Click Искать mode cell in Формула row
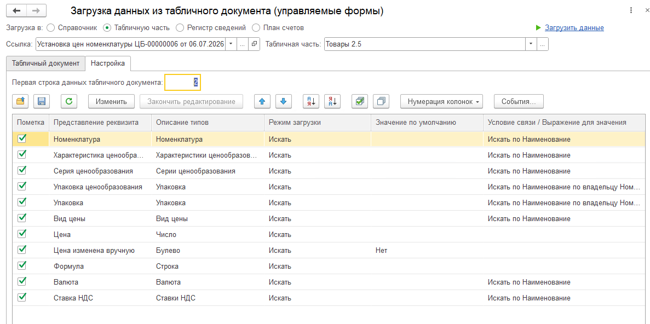 318,267
